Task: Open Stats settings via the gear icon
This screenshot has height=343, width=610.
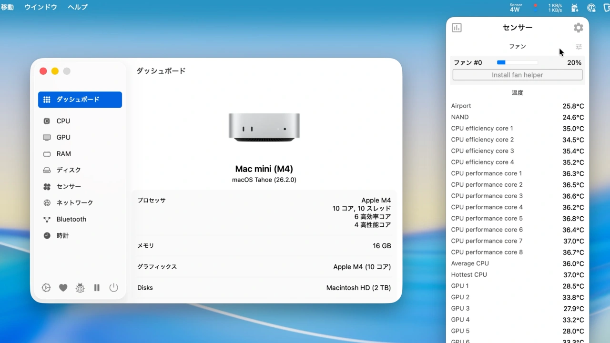Action: click(x=46, y=288)
